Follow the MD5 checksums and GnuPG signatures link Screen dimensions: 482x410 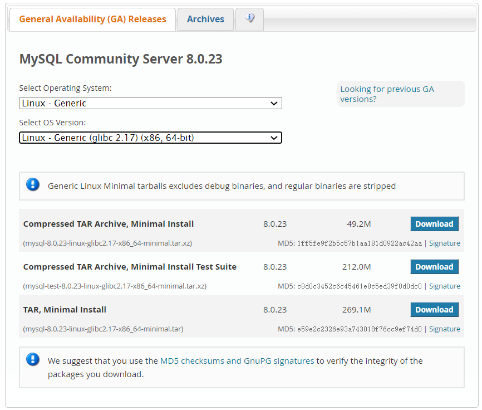click(x=237, y=361)
